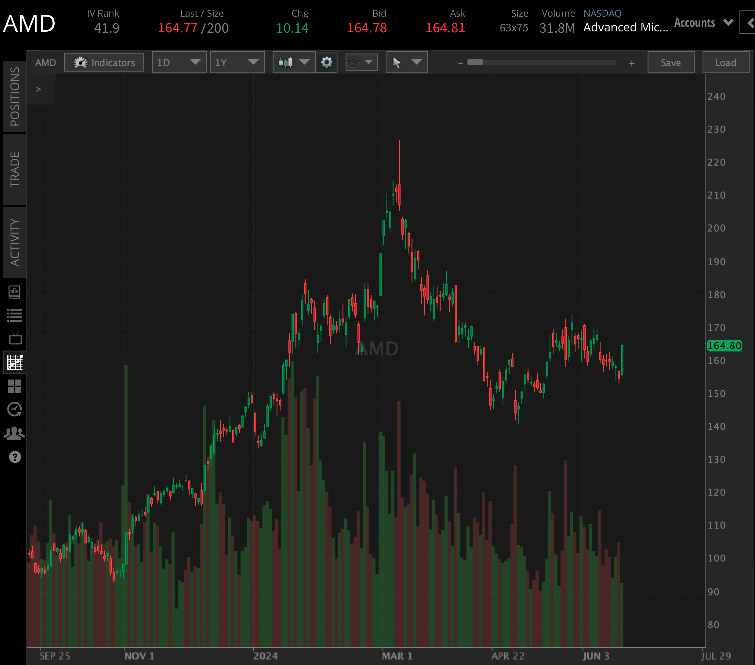Open the community people sidebar icon
This screenshot has height=665, width=755.
tap(15, 433)
